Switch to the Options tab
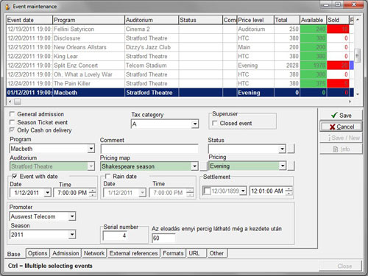The image size is (368, 276). click(x=38, y=253)
